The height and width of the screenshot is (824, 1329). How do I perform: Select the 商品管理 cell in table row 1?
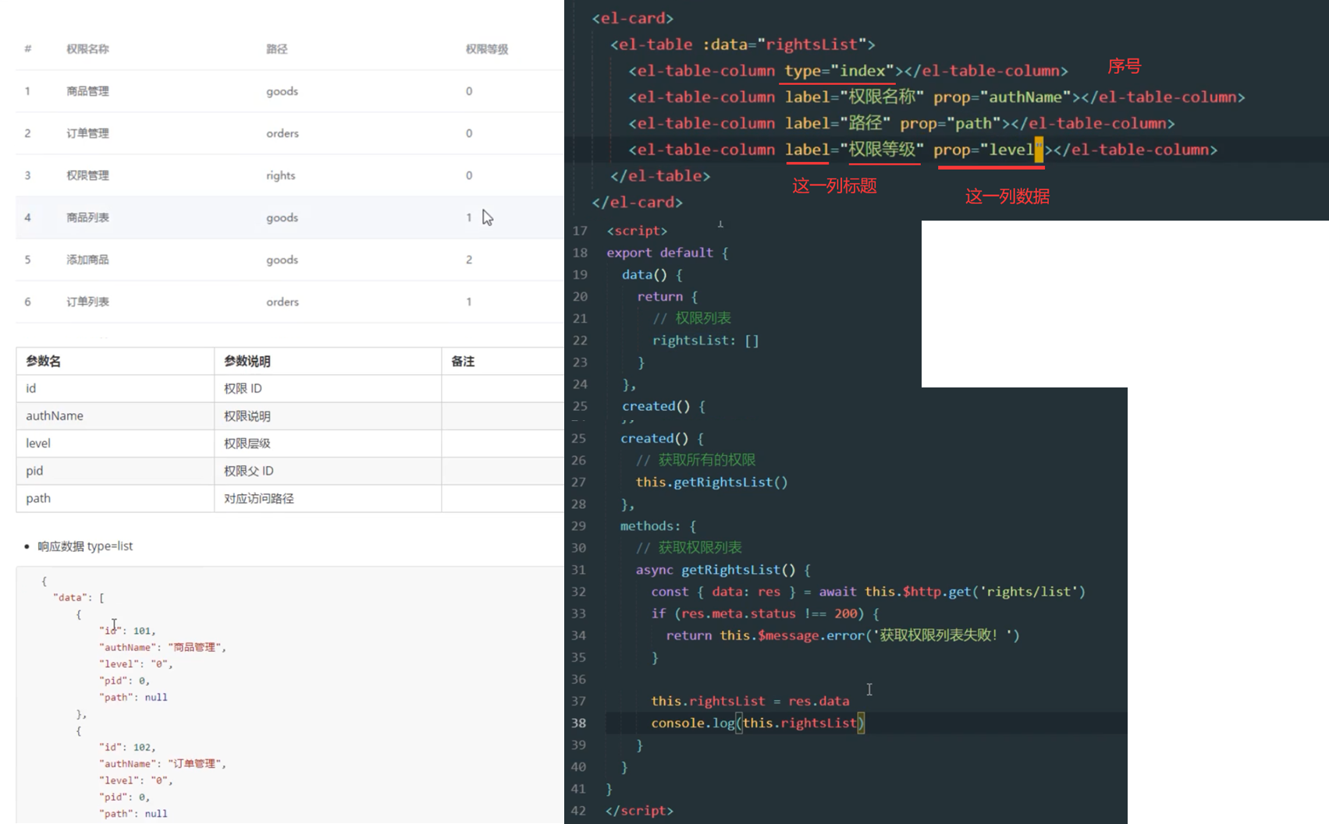pyautogui.click(x=87, y=91)
